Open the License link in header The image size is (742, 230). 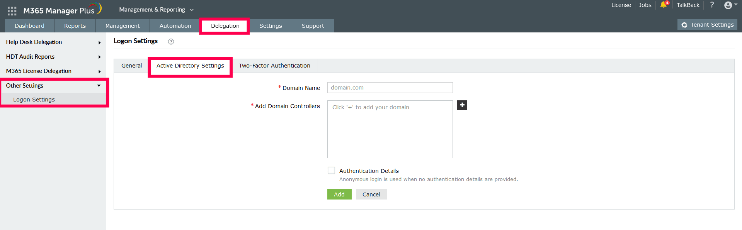(x=621, y=5)
